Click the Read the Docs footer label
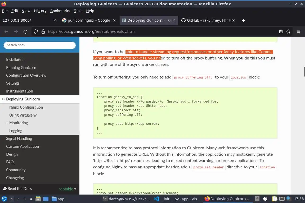This screenshot has width=305, height=203. pos(18,189)
